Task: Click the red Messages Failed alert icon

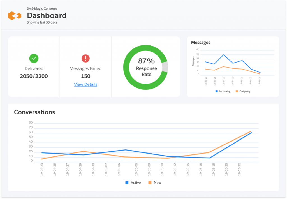Action: coord(85,59)
